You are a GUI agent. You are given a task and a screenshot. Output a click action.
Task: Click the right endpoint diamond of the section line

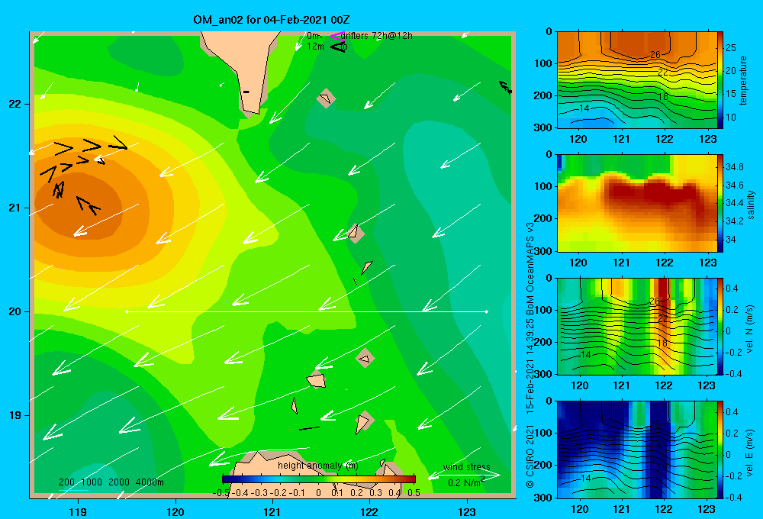487,311
